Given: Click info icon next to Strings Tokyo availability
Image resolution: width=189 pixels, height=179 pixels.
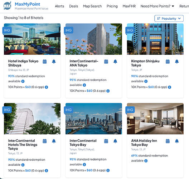Looking at the screenshot, I should [23, 165].
